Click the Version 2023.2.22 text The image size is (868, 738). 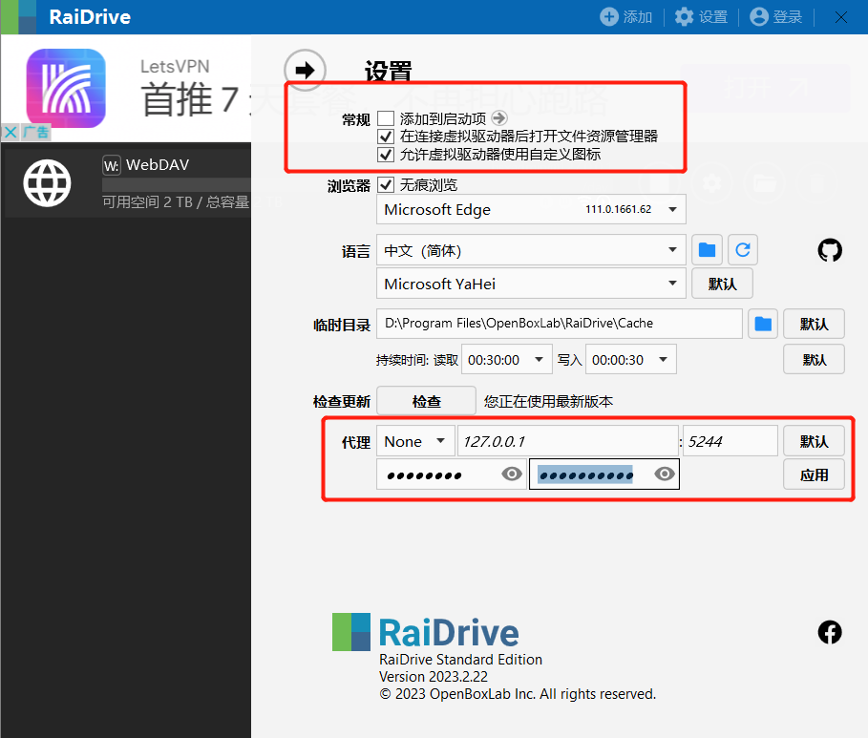(434, 677)
